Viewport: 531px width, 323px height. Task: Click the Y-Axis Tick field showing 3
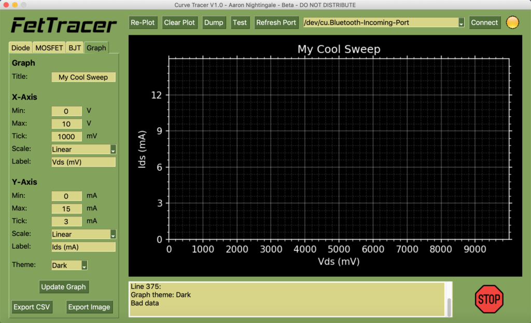click(x=66, y=221)
